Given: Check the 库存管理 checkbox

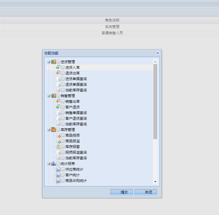Looking at the screenshot, I should 58,130.
